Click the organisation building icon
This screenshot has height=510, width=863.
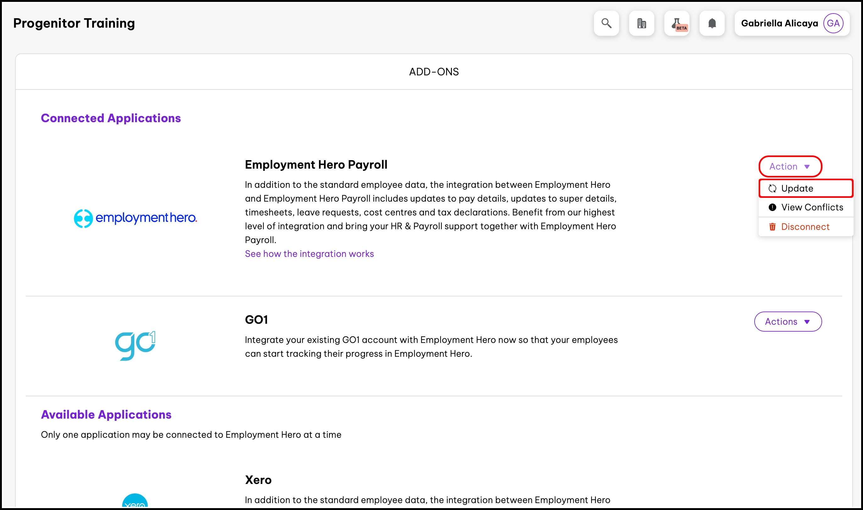click(x=641, y=23)
